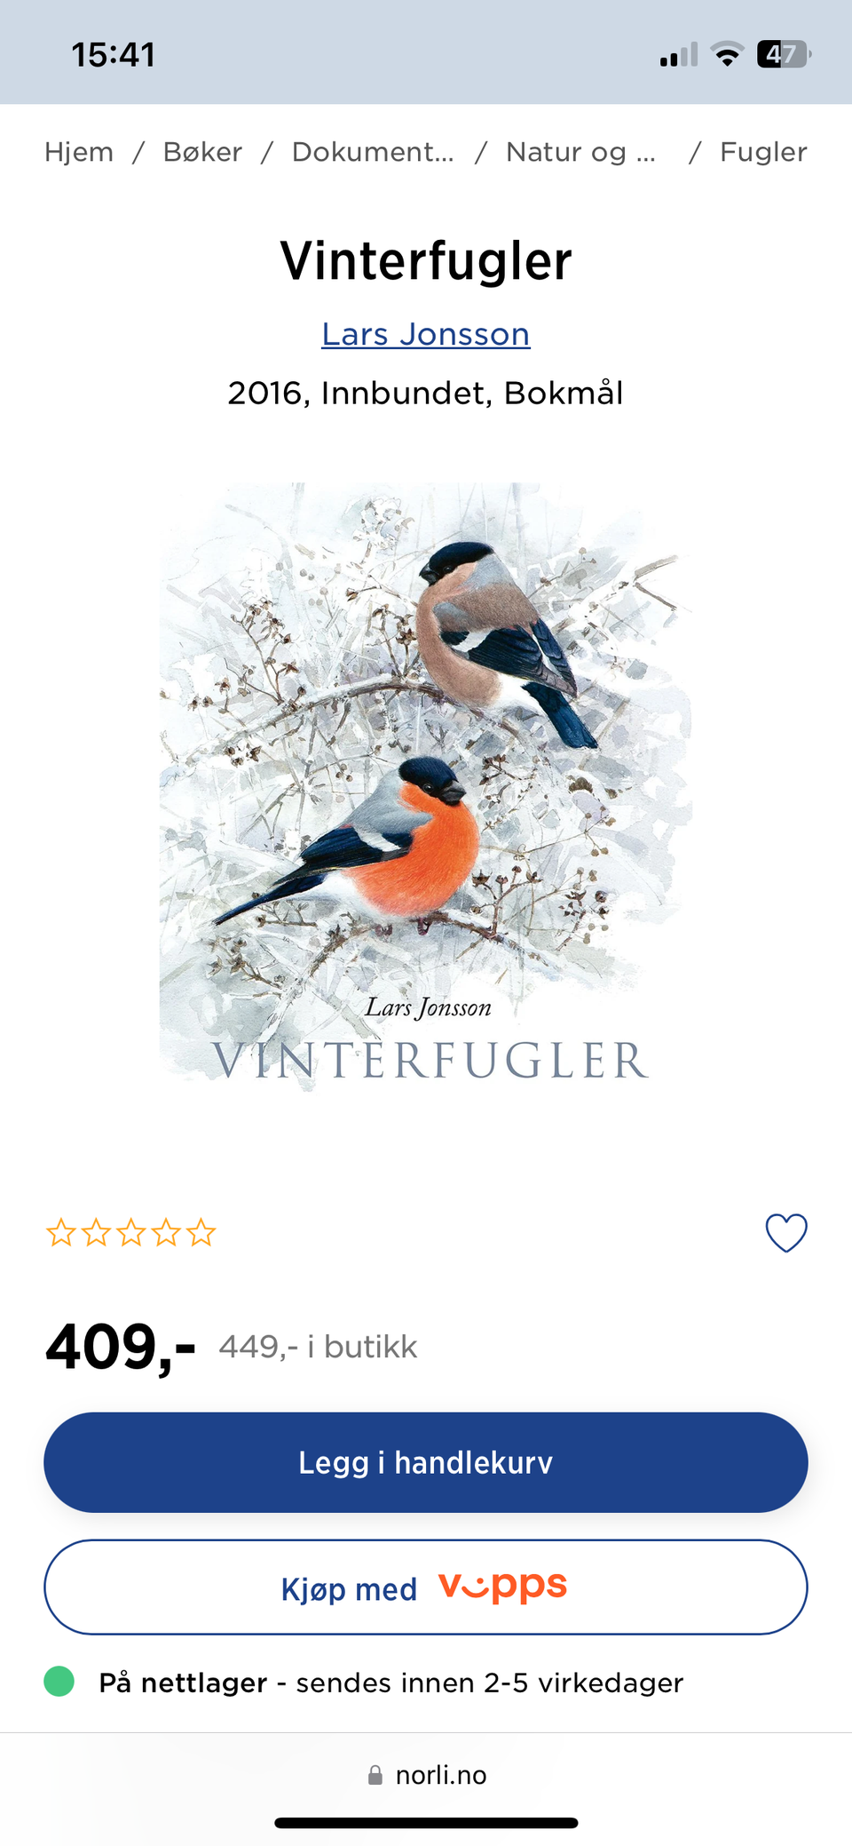This screenshot has height=1846, width=852.
Task: Go to Bøker breadcrumb category
Action: tap(202, 152)
